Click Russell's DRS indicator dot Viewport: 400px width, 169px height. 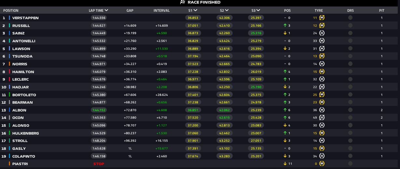[350, 26]
